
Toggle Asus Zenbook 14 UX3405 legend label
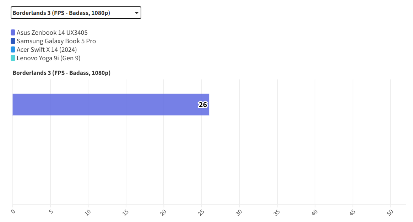pos(52,33)
